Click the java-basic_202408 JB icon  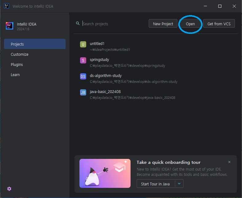[x=83, y=92]
